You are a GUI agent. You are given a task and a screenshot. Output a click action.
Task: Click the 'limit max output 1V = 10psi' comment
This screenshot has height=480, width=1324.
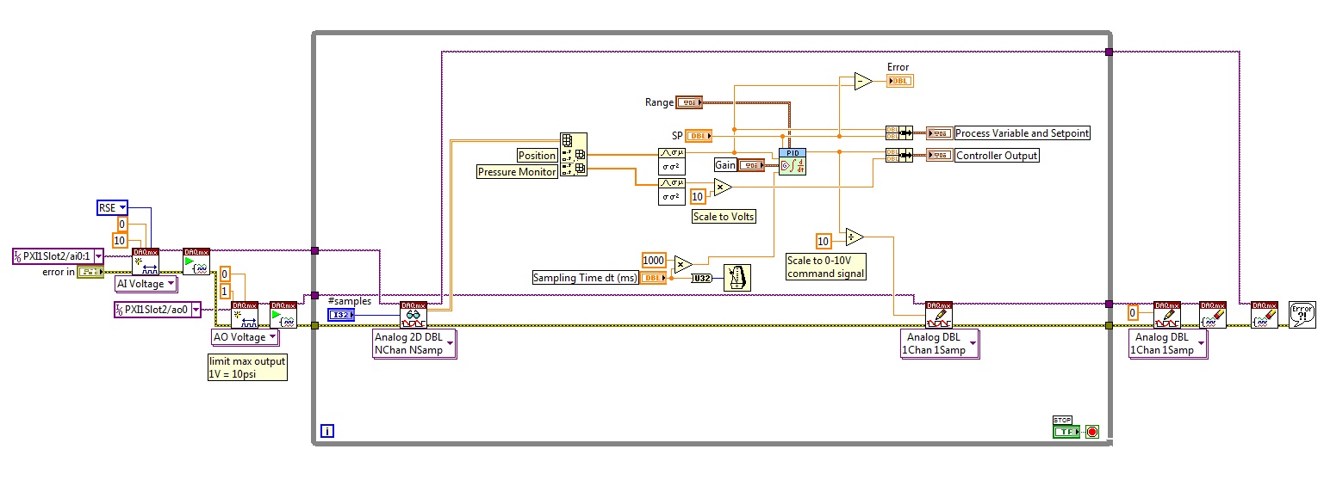247,367
